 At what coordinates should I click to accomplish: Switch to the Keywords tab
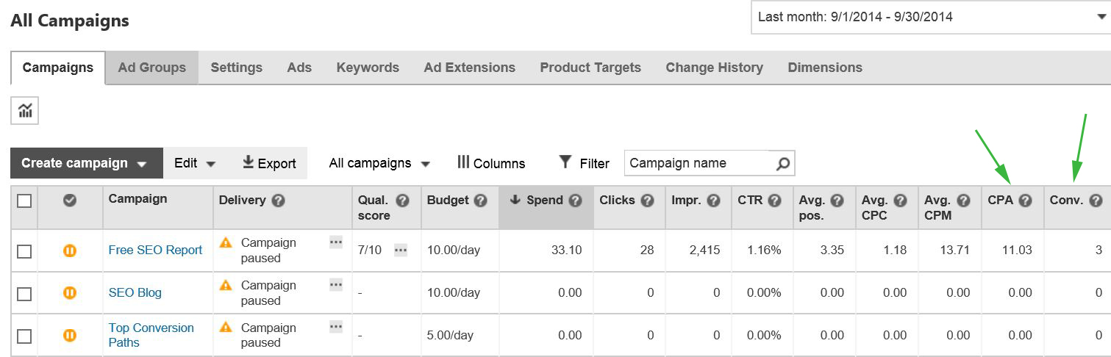pos(368,68)
